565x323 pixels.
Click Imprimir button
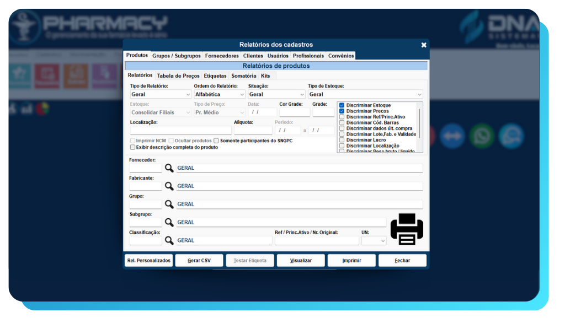[x=351, y=260]
